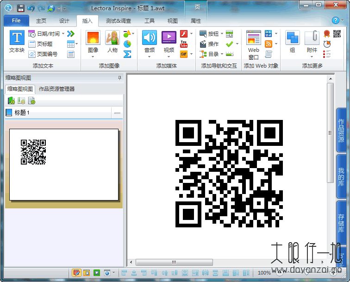Switch to the 设计 (Design) ribbon tab
Viewport: 350px width, 282px height.
click(x=64, y=21)
